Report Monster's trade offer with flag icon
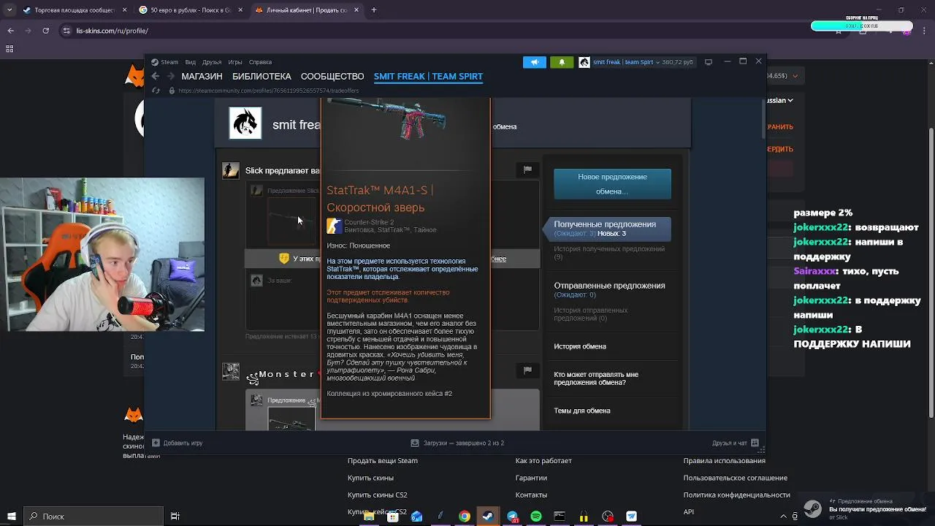 coord(527,370)
